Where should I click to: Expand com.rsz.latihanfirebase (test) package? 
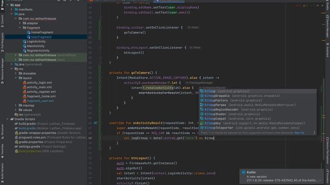pyautogui.click(x=16, y=60)
